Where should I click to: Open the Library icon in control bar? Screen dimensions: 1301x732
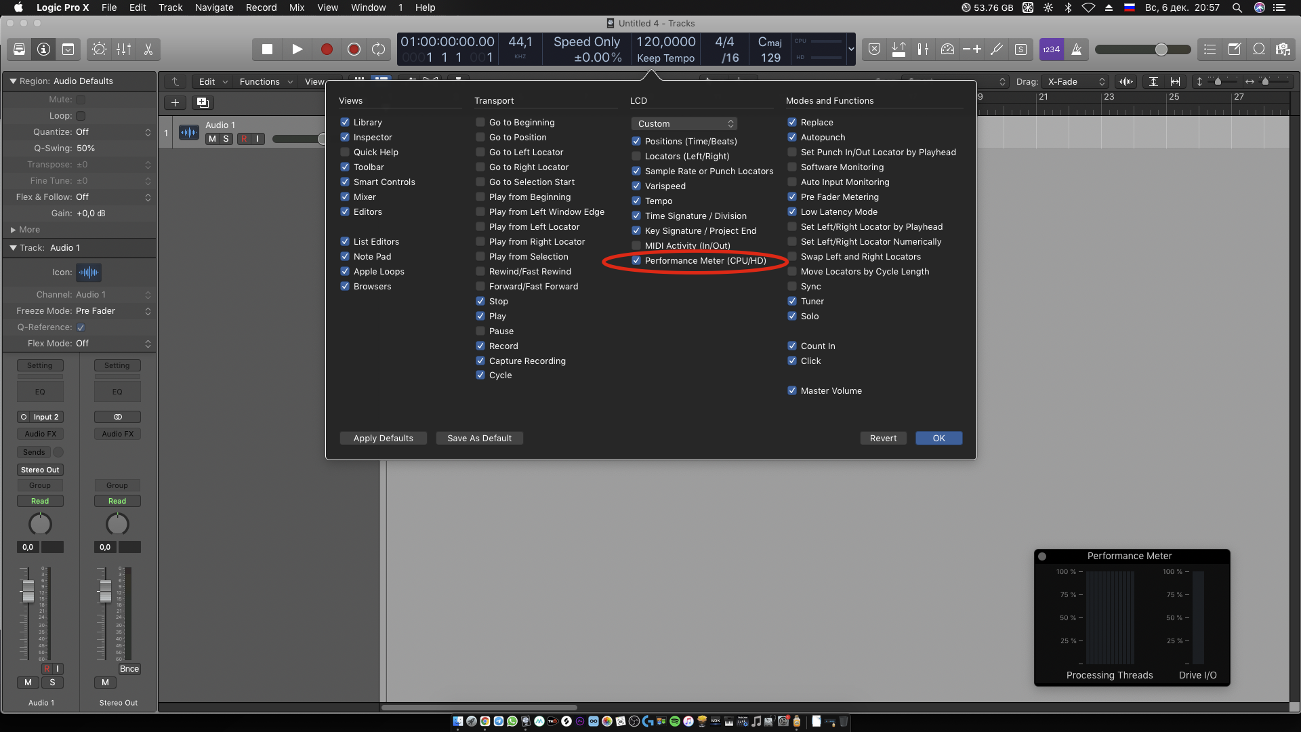coord(19,49)
